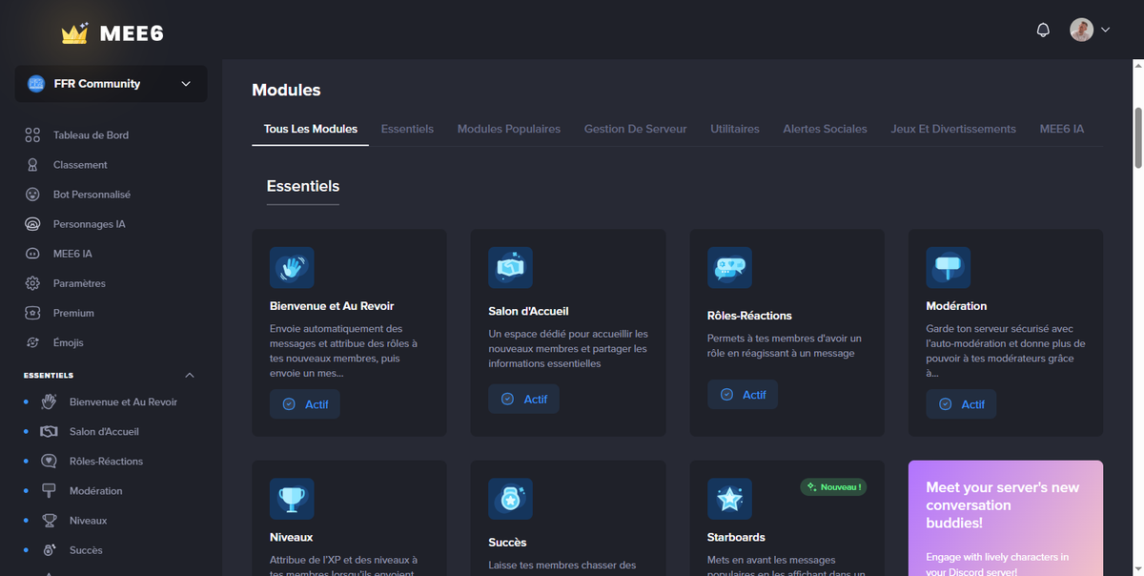Image resolution: width=1144 pixels, height=576 pixels.
Task: Switch to Modules Populaires tab
Action: click(509, 129)
